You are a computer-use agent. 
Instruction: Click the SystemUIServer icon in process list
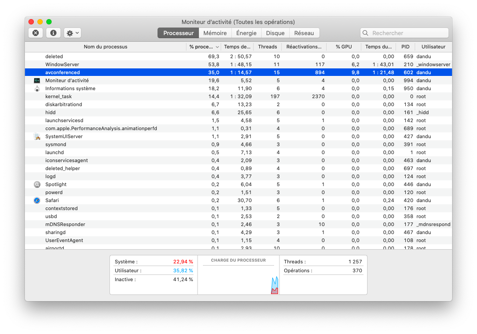(37, 136)
